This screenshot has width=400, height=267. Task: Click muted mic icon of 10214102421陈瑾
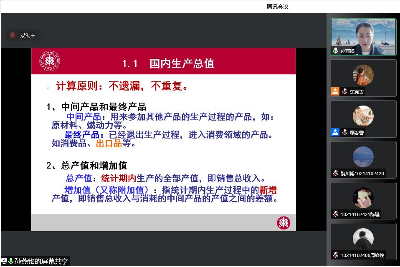[336, 214]
